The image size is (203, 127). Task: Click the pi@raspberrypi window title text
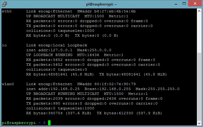coord(101,4)
